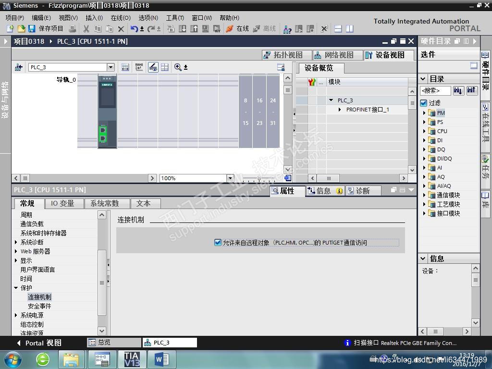
Task: Open project via the folder icon
Action: pyautogui.click(x=21, y=29)
